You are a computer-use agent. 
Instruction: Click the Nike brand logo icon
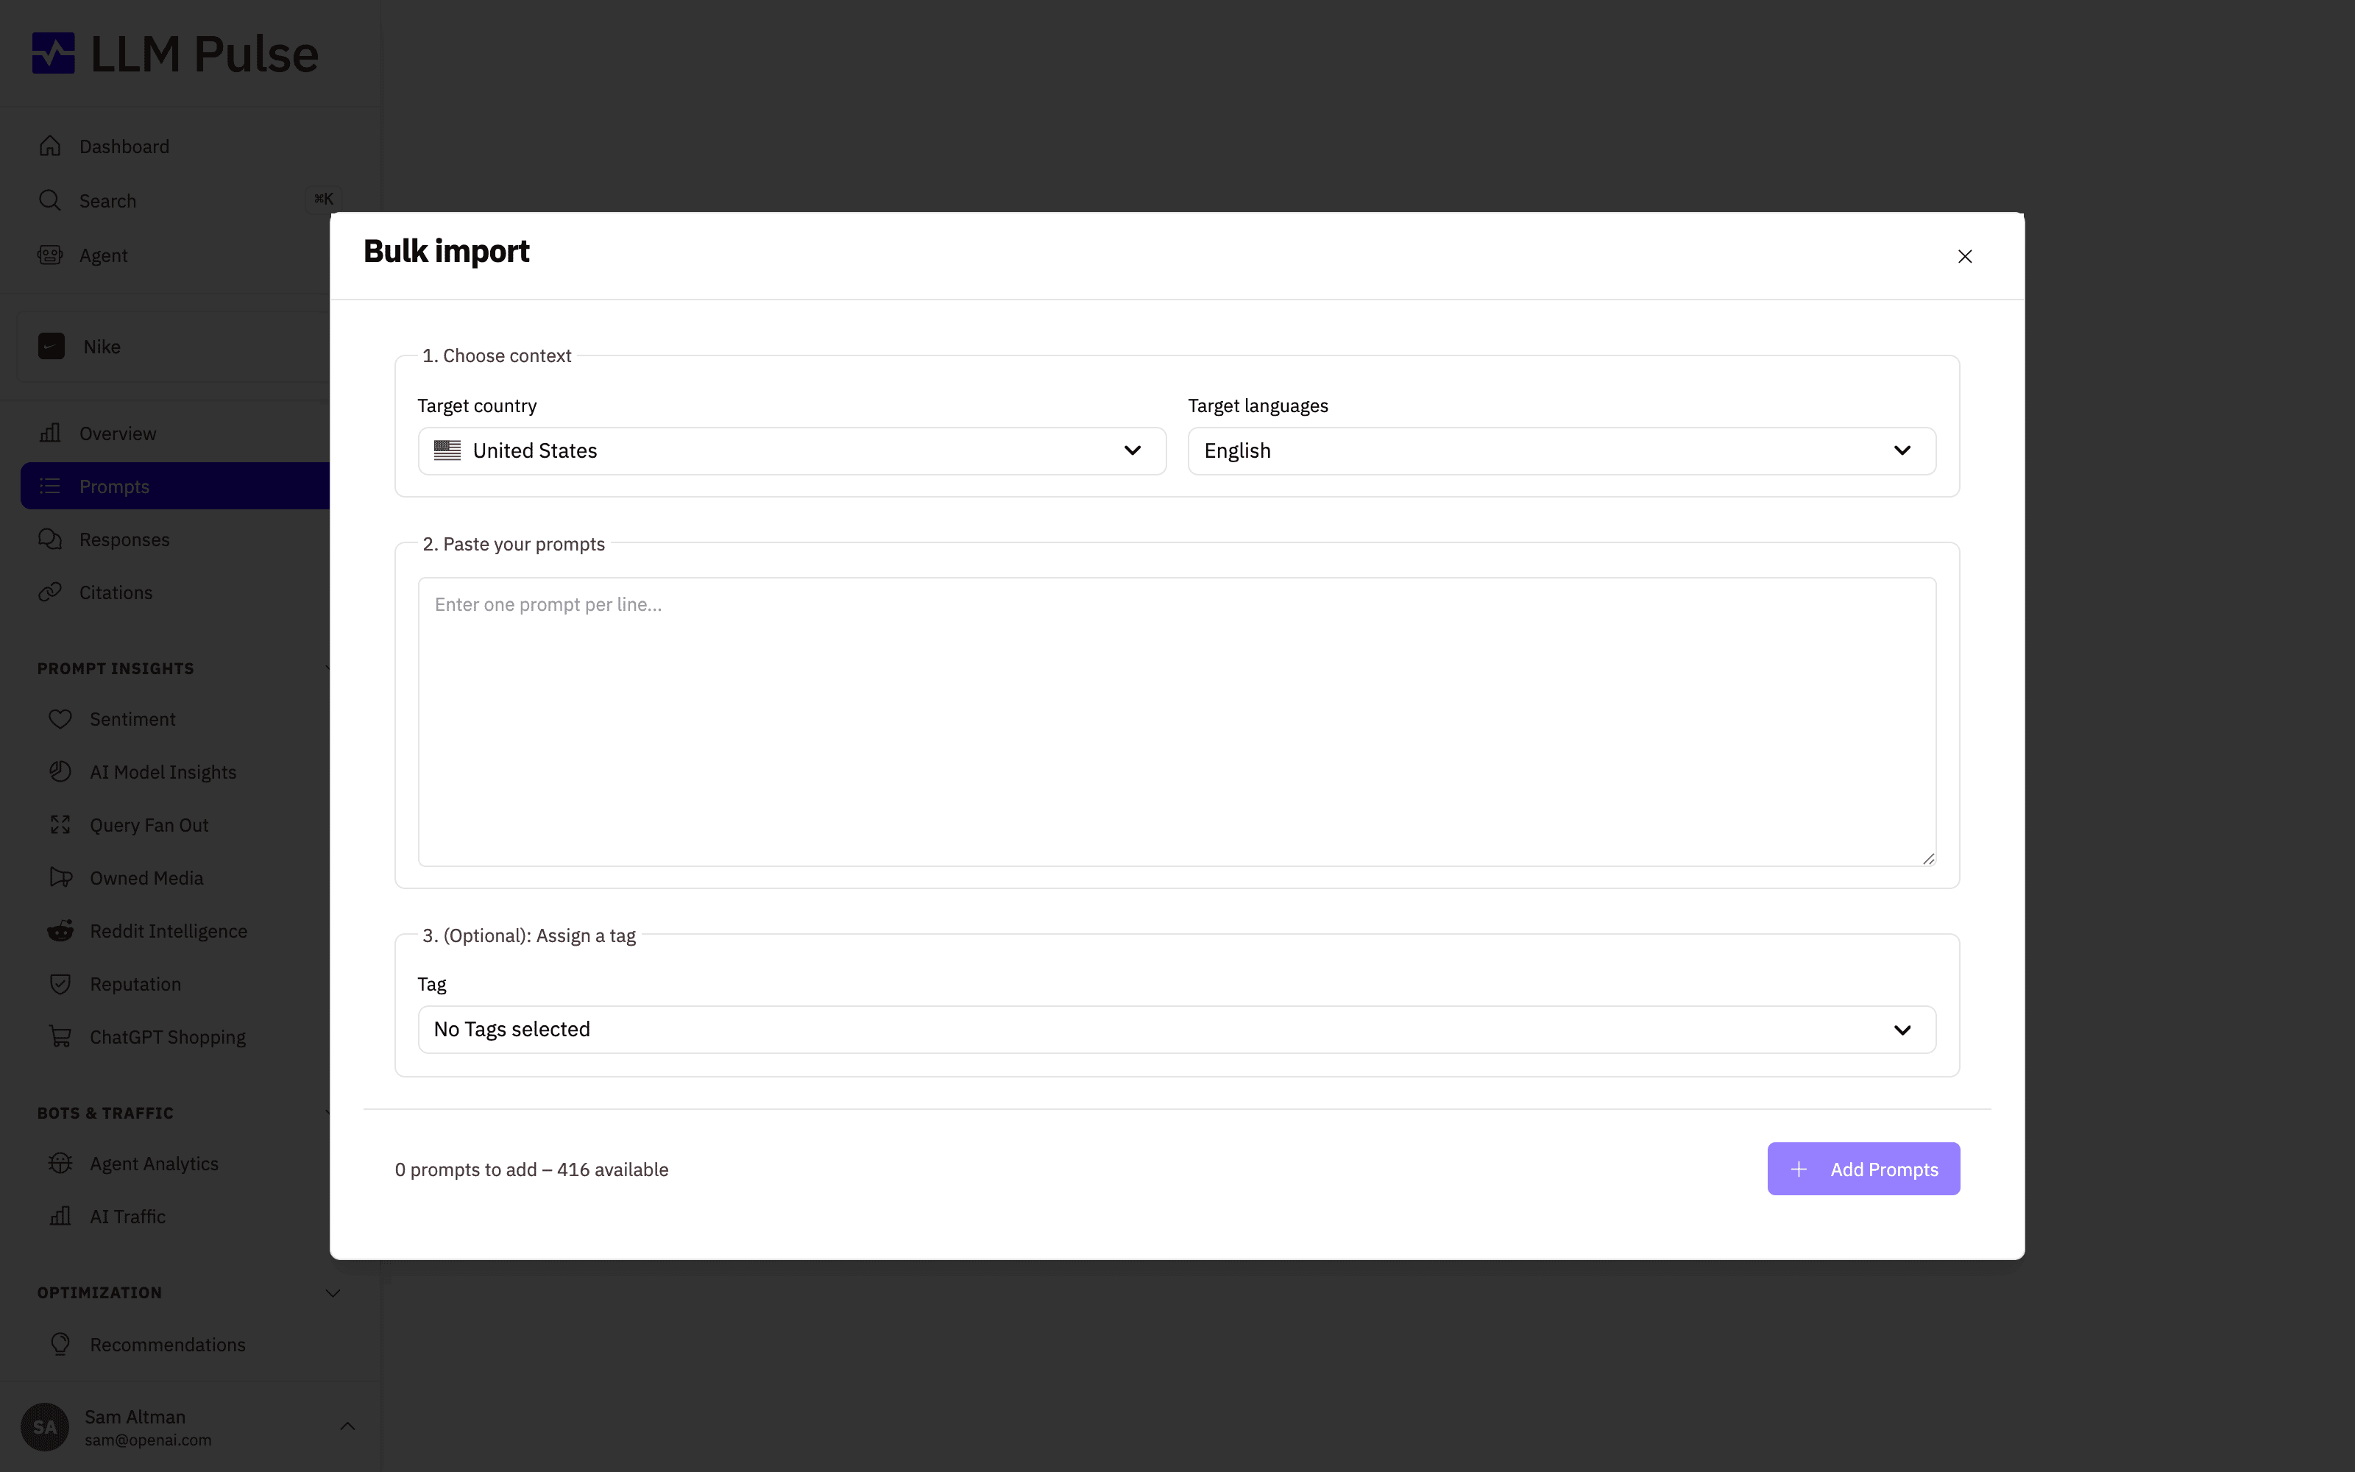point(52,347)
